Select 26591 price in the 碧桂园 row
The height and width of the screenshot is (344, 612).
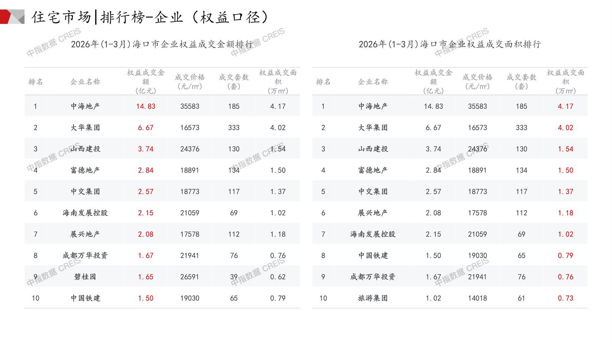click(x=190, y=277)
